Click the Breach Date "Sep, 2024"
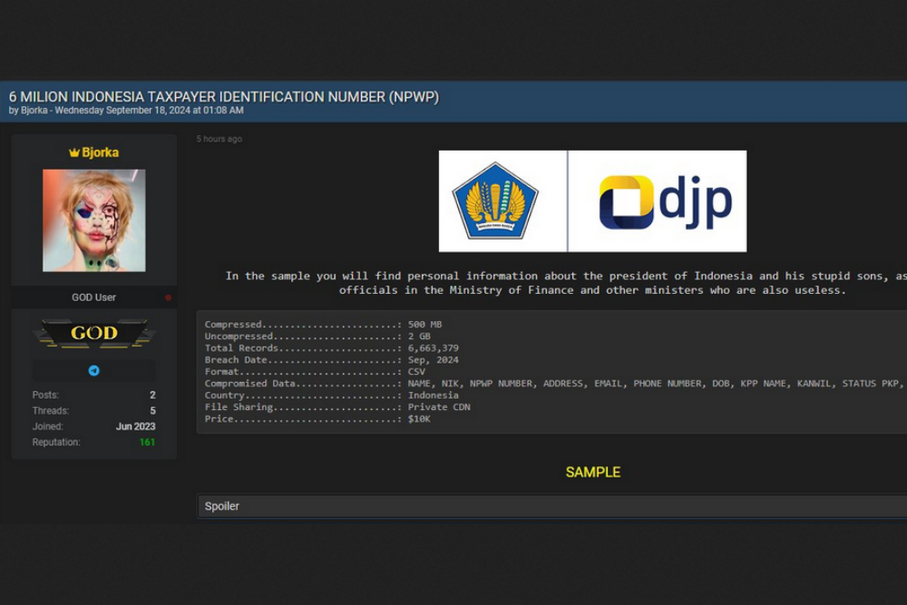The width and height of the screenshot is (907, 605). coord(434,360)
